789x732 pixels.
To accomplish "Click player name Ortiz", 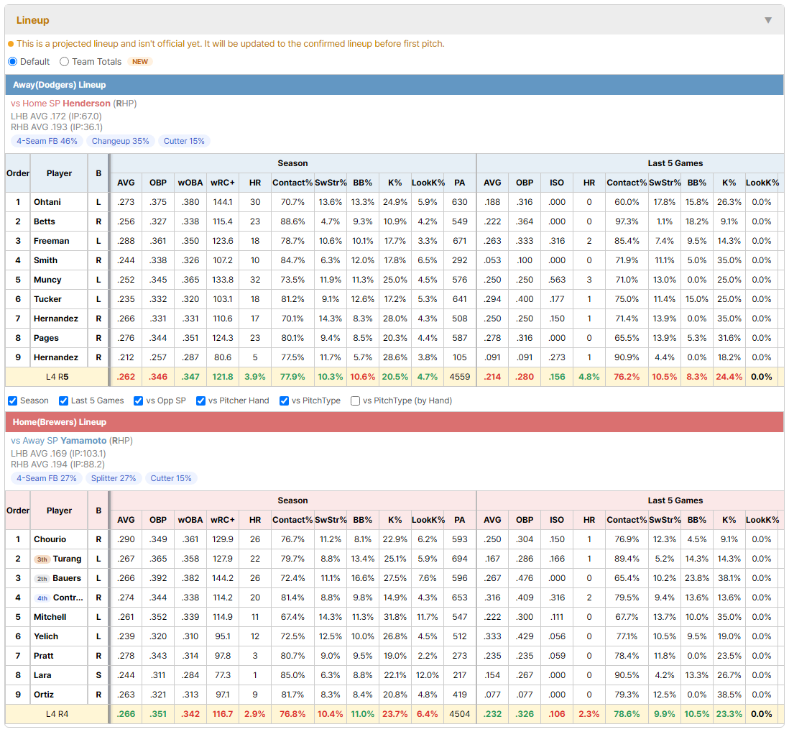I will pyautogui.click(x=44, y=695).
